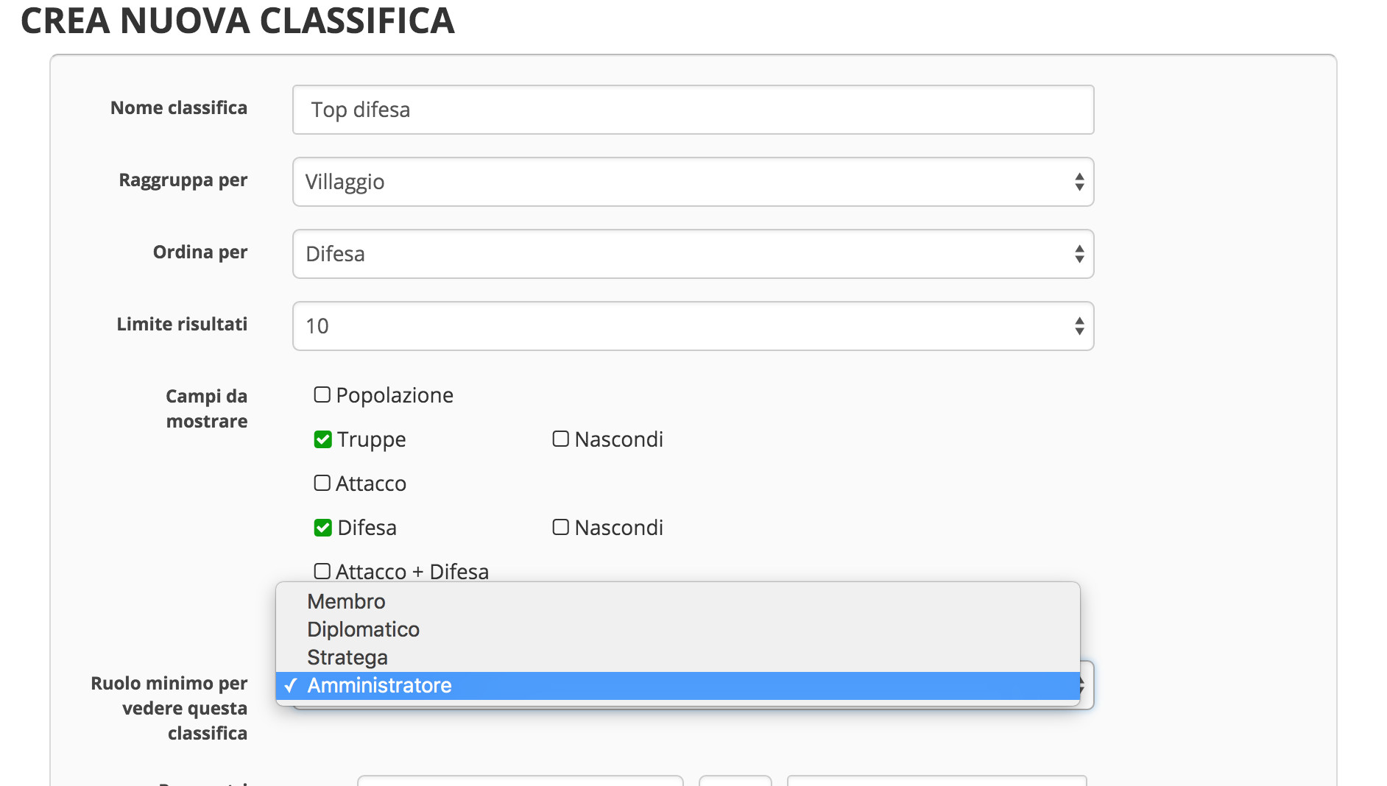Viewport: 1387px width, 786px height.
Task: Open the Limite risultati dropdown
Action: click(693, 326)
